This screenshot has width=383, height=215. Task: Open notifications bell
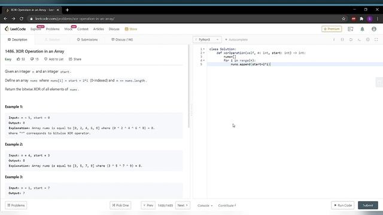click(362, 29)
